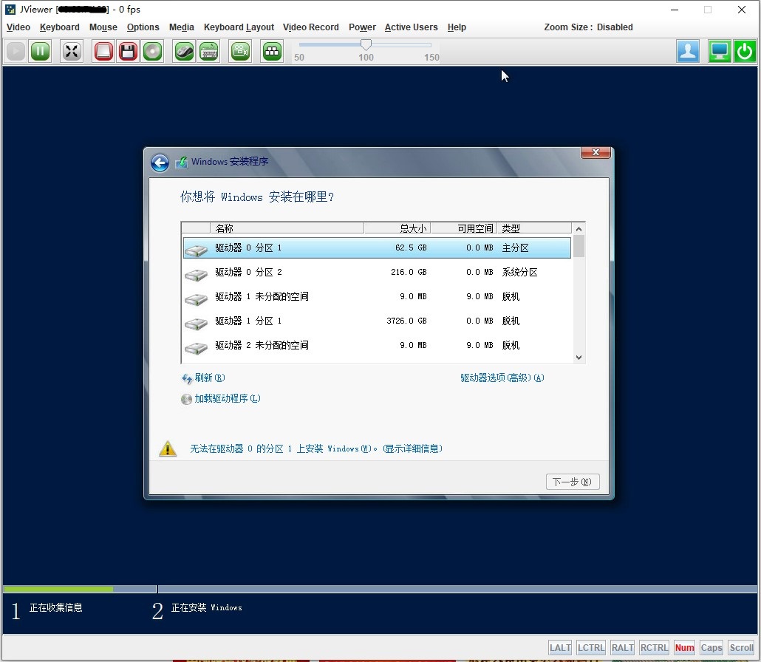This screenshot has height=662, width=761.
Task: Select 驱动器 2 未分配的空间 row
Action: (377, 345)
